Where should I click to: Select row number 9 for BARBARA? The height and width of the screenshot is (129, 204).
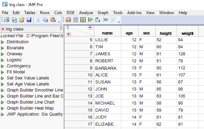[x=79, y=68]
